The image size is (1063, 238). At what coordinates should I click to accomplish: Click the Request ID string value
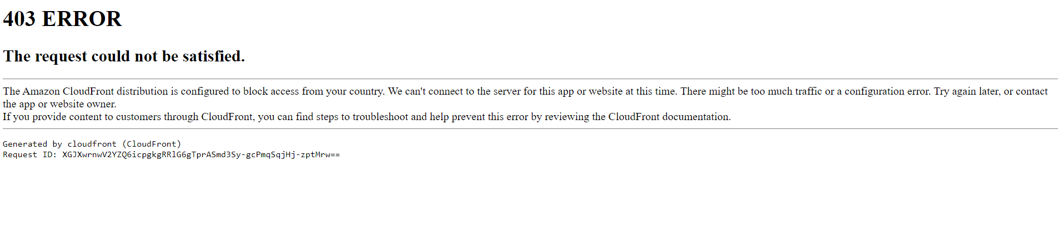click(x=201, y=154)
